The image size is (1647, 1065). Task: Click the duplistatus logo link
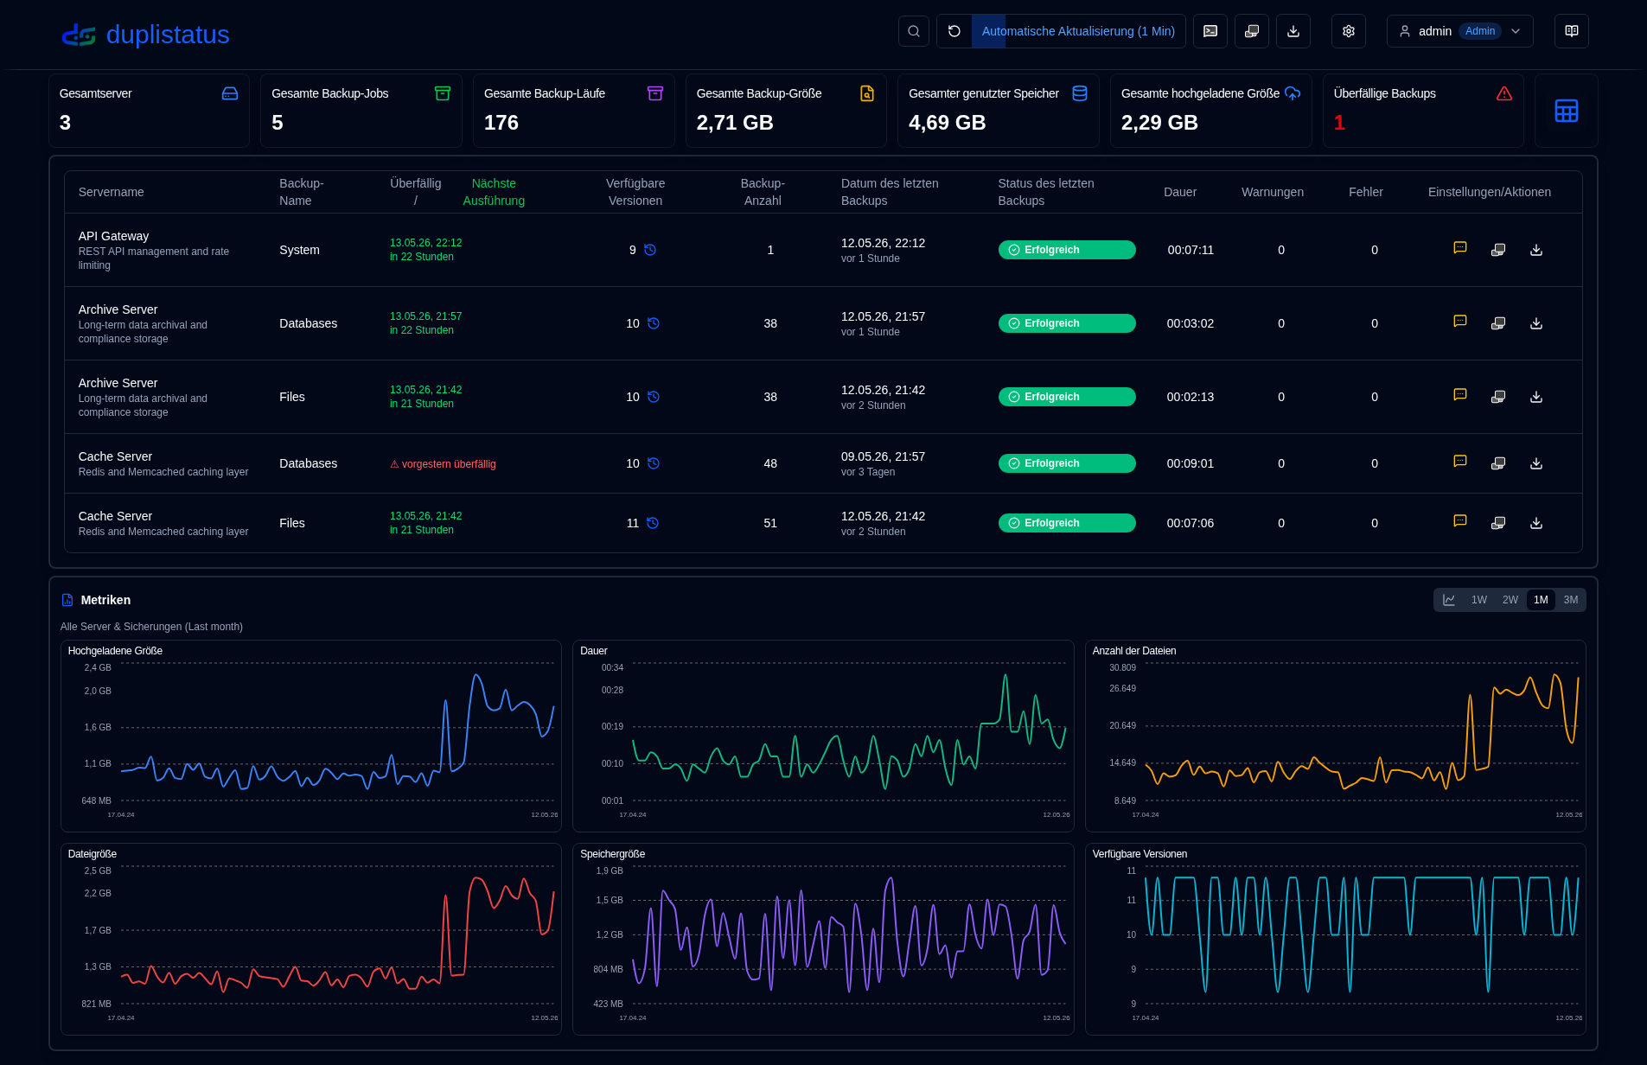coord(145,35)
